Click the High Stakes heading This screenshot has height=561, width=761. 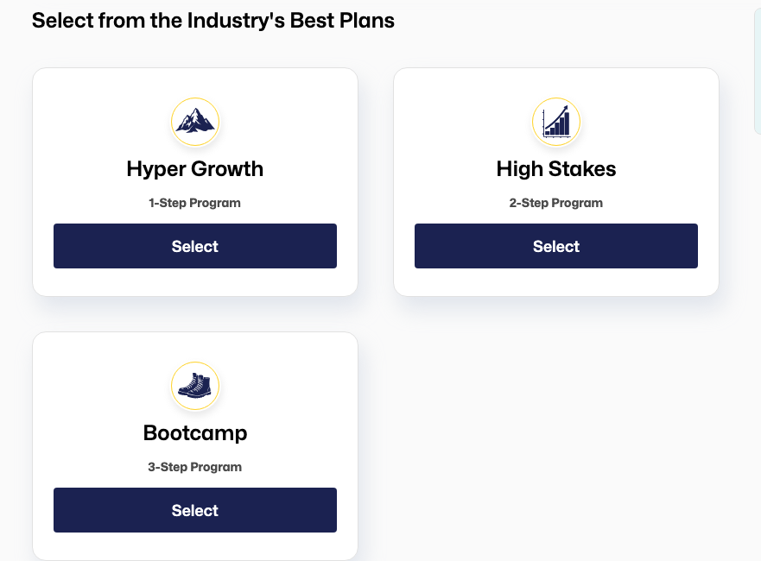[x=556, y=168]
